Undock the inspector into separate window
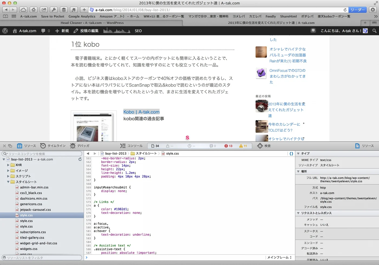Screen dimensions: 379x265 click(10, 146)
